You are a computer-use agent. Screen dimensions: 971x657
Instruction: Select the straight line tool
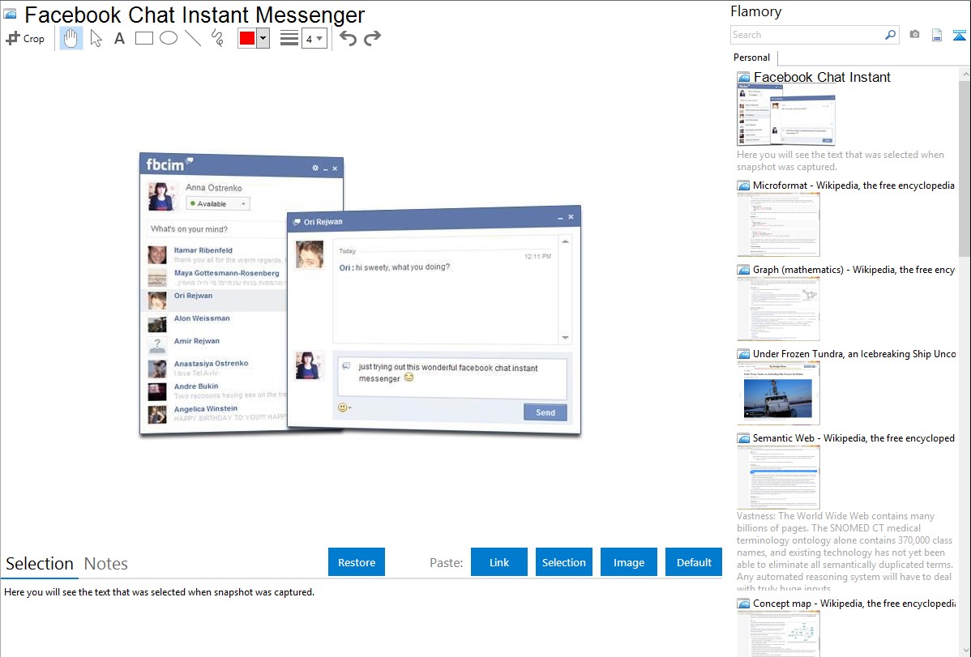click(x=193, y=38)
